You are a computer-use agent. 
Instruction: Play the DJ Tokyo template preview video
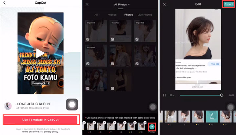(40, 53)
